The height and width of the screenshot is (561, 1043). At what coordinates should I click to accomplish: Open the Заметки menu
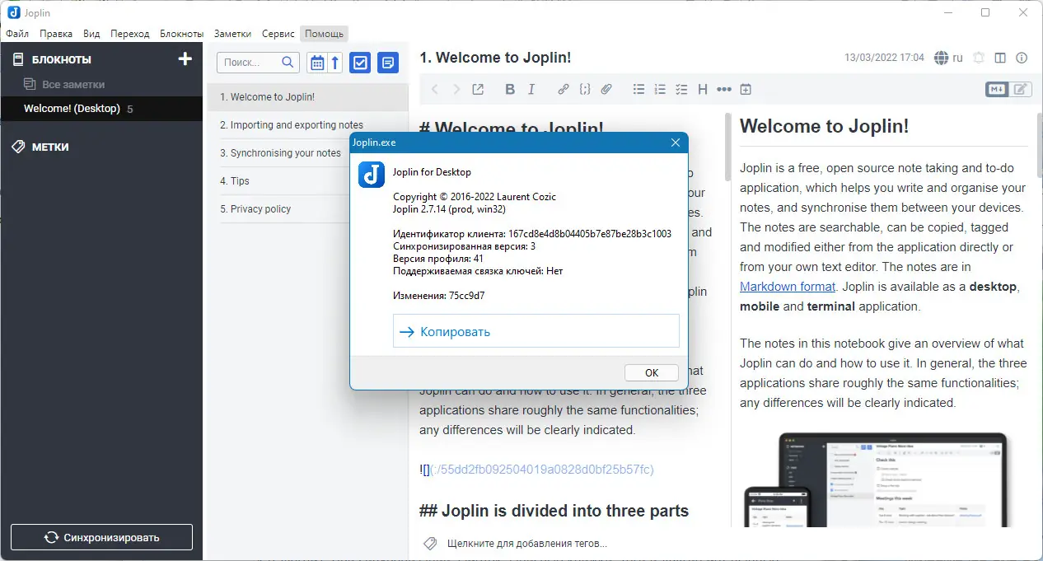point(232,34)
